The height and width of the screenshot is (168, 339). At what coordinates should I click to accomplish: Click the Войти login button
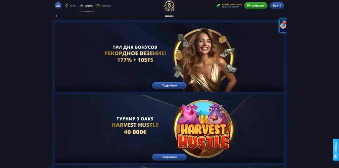point(277,6)
